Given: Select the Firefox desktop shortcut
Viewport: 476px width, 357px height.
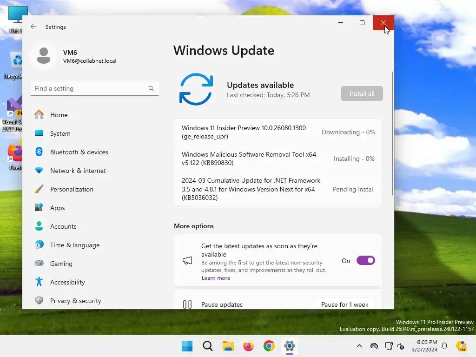Looking at the screenshot, I should click(x=15, y=156).
